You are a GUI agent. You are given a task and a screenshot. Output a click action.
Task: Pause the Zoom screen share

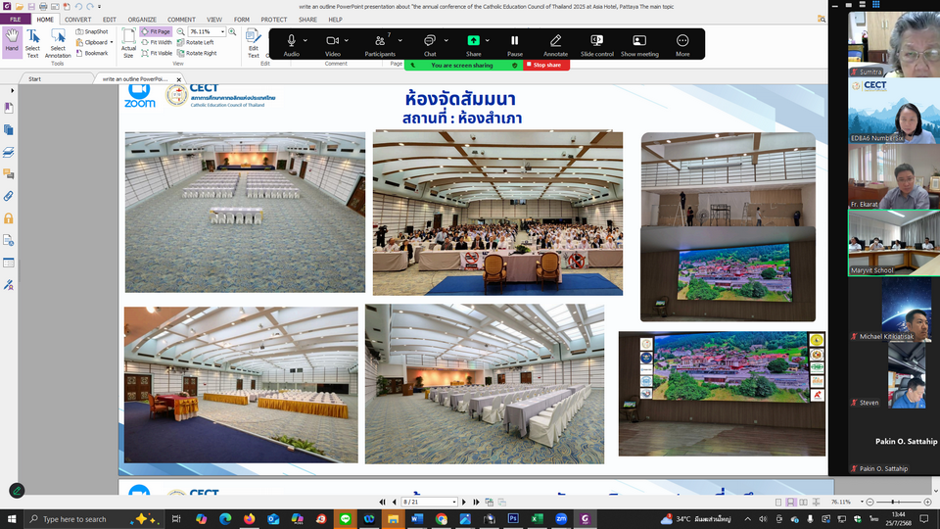pyautogui.click(x=514, y=44)
